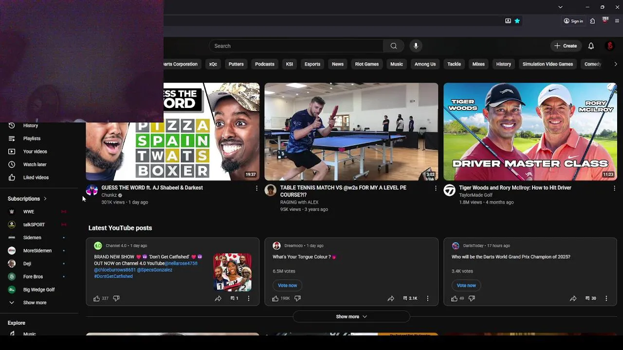Open the Channel 4.0 post image
This screenshot has width=623, height=350.
pos(233,272)
